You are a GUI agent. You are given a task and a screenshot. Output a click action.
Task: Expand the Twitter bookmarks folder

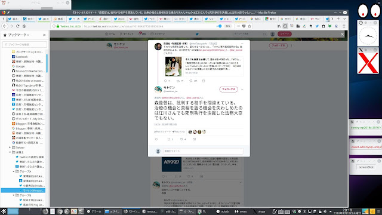10,148
